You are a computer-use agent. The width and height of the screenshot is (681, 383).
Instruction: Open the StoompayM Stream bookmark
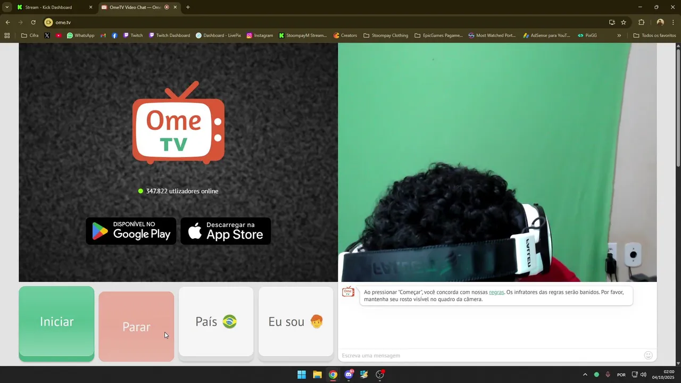[303, 36]
